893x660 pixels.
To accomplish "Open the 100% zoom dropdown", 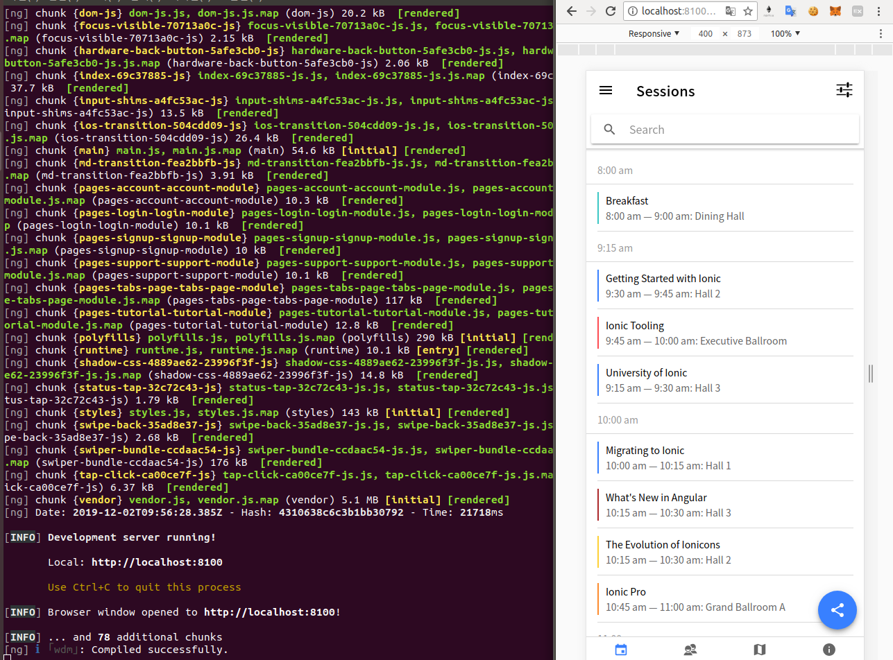I will (x=785, y=33).
